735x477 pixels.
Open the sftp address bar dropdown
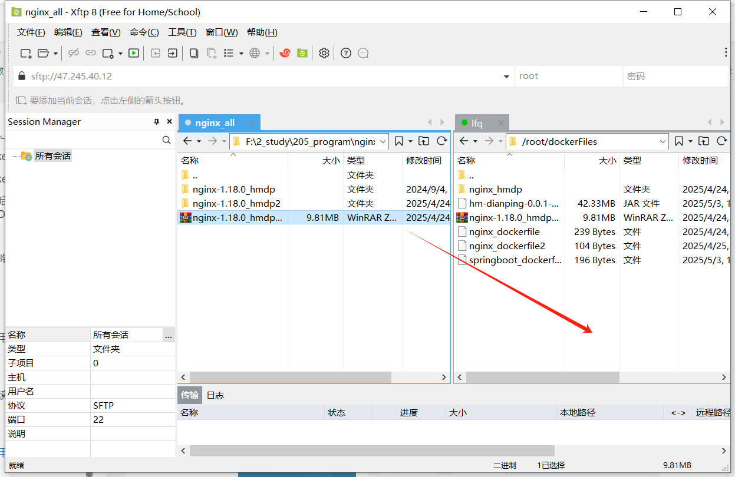(x=507, y=77)
